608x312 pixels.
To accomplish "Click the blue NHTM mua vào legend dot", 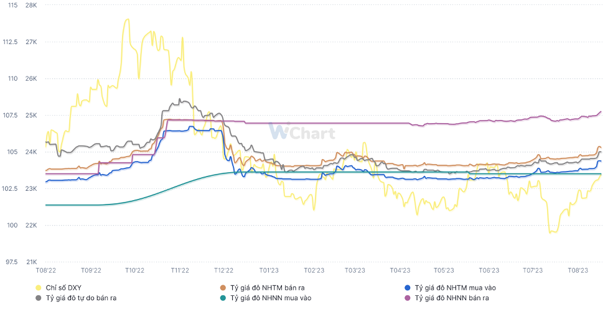I will click(x=407, y=288).
